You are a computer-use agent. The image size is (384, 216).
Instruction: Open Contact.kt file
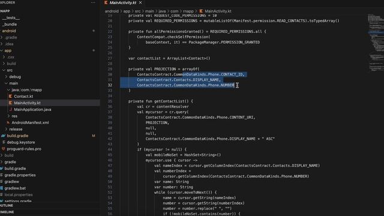click(23, 96)
